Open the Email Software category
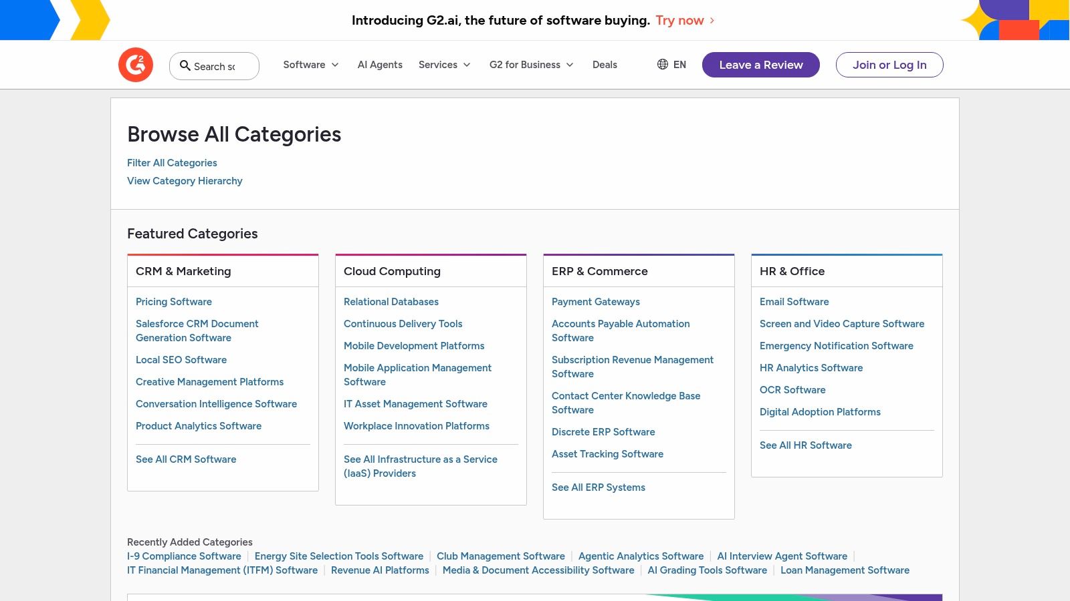The height and width of the screenshot is (601, 1070). [x=794, y=302]
